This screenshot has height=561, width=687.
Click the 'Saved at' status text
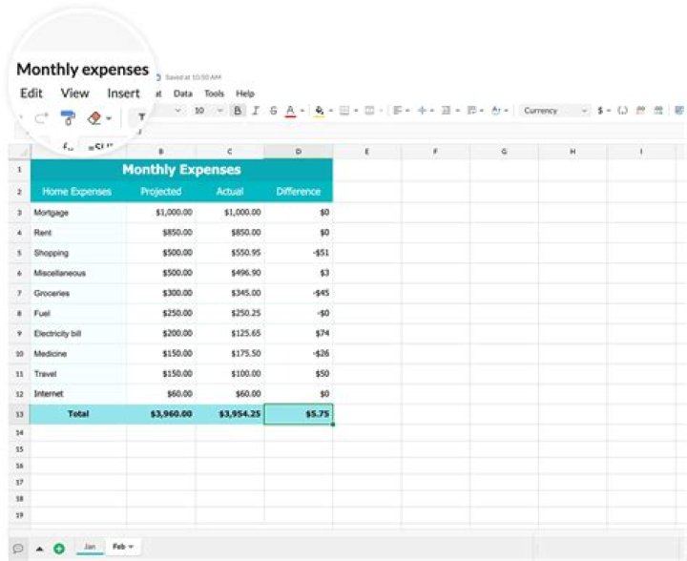[193, 77]
